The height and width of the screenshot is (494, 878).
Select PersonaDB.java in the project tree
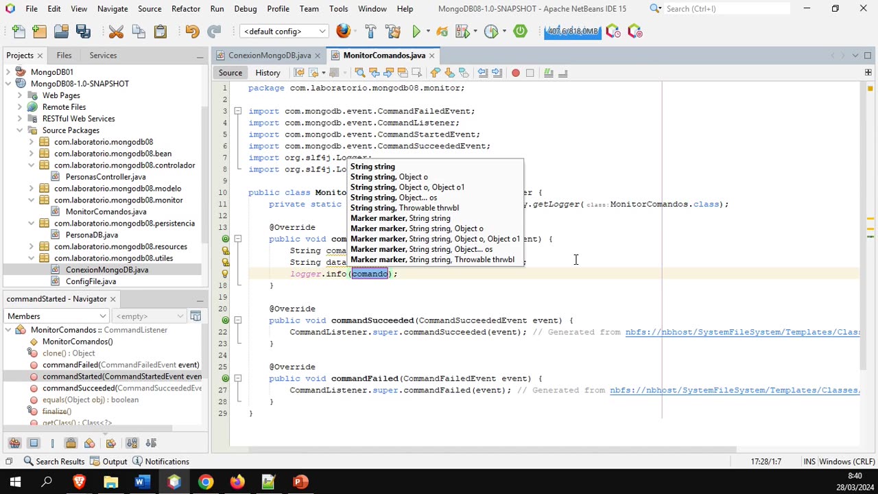click(91, 235)
